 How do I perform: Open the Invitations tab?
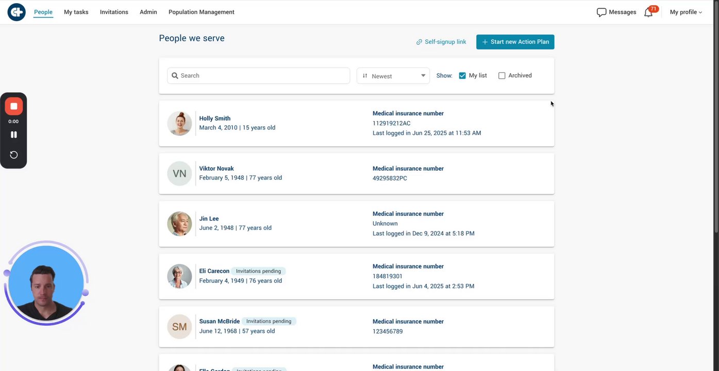click(x=114, y=12)
